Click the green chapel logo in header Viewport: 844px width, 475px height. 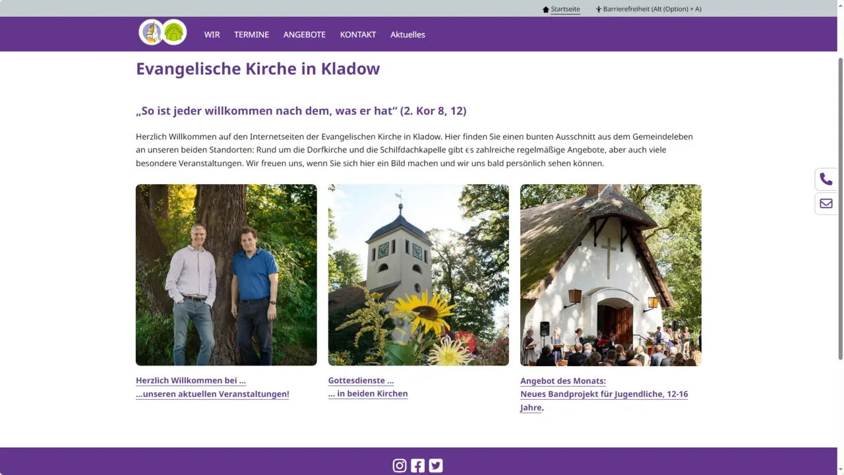pyautogui.click(x=174, y=32)
